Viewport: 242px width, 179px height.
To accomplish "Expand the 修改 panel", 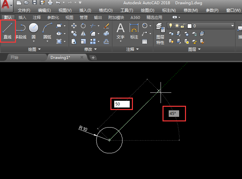I will point(91,49).
